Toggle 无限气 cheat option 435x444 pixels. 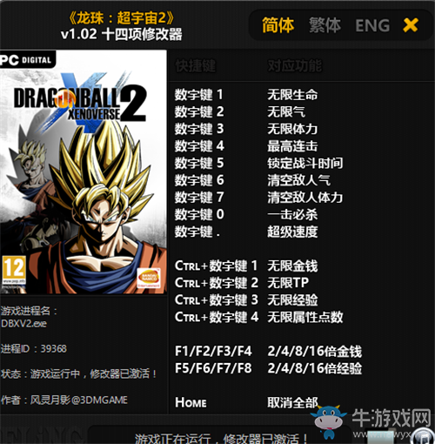[286, 112]
